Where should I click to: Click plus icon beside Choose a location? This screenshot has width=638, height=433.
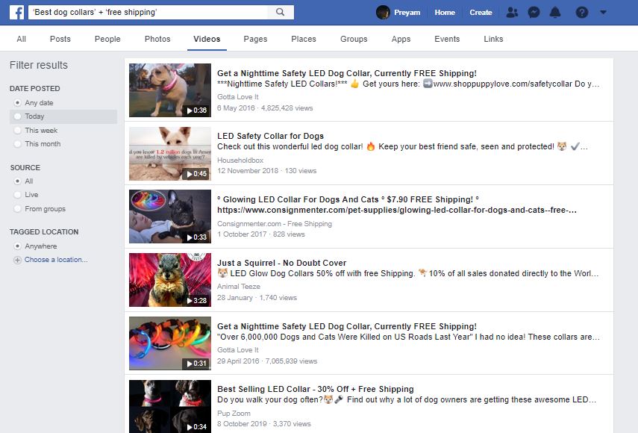tap(17, 260)
